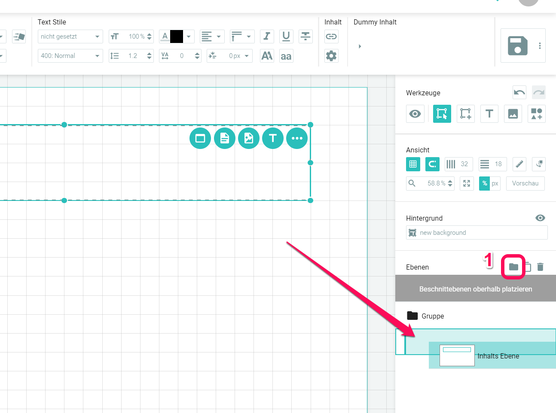Click the duplicate layer icon in Ebenen
This screenshot has width=556, height=413.
(528, 267)
